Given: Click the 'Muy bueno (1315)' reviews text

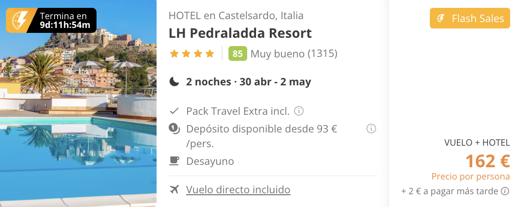Looking at the screenshot, I should 294,53.
